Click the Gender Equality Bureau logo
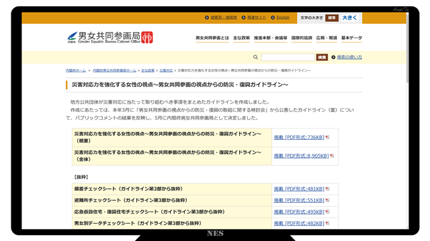This screenshot has width=430, height=241. (110, 37)
